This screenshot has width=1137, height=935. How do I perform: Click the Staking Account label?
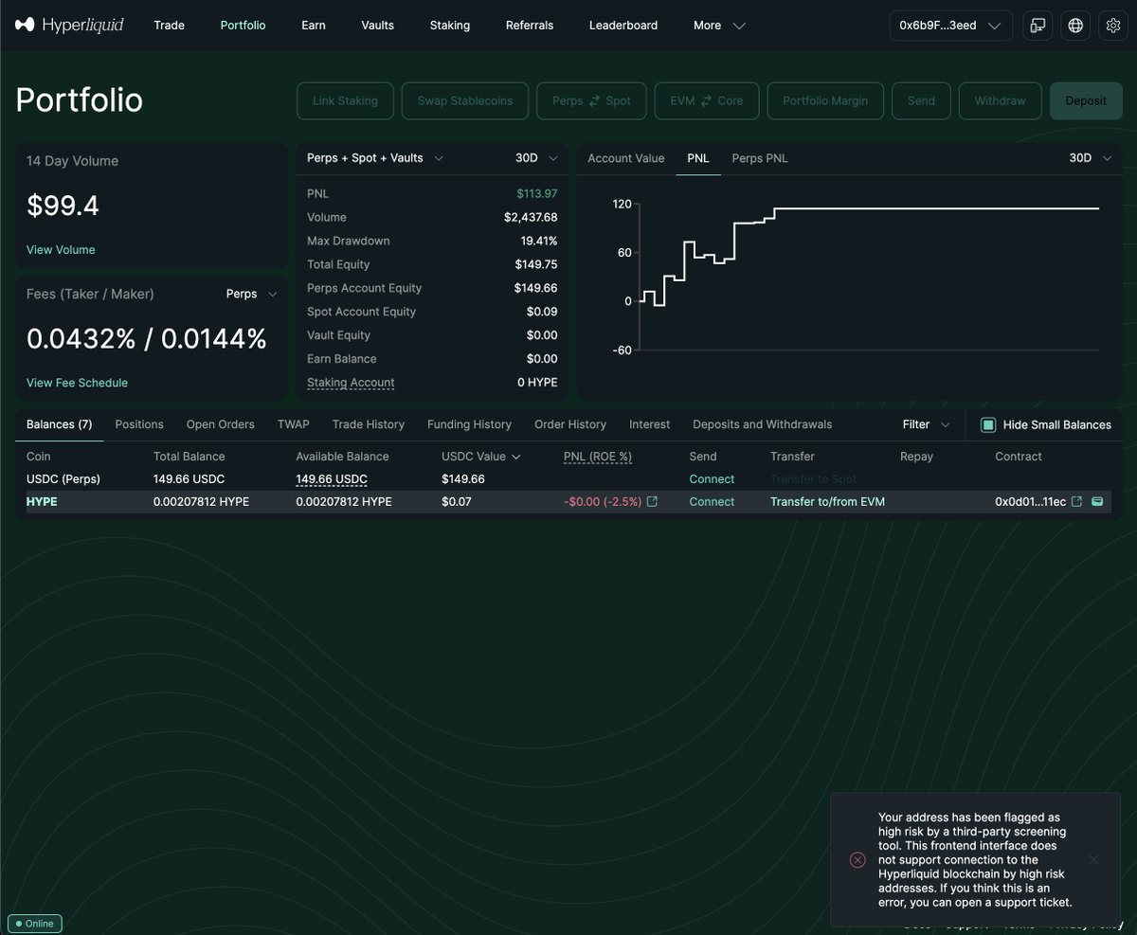click(351, 383)
